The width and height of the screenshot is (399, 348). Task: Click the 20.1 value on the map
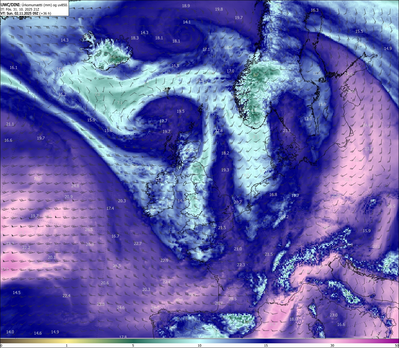(x=52, y=257)
